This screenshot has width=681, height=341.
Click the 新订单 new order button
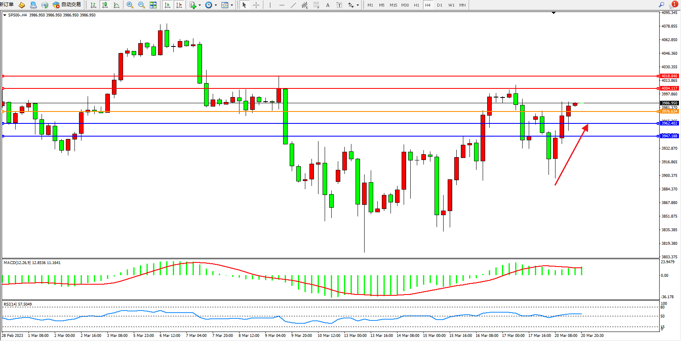(x=7, y=5)
